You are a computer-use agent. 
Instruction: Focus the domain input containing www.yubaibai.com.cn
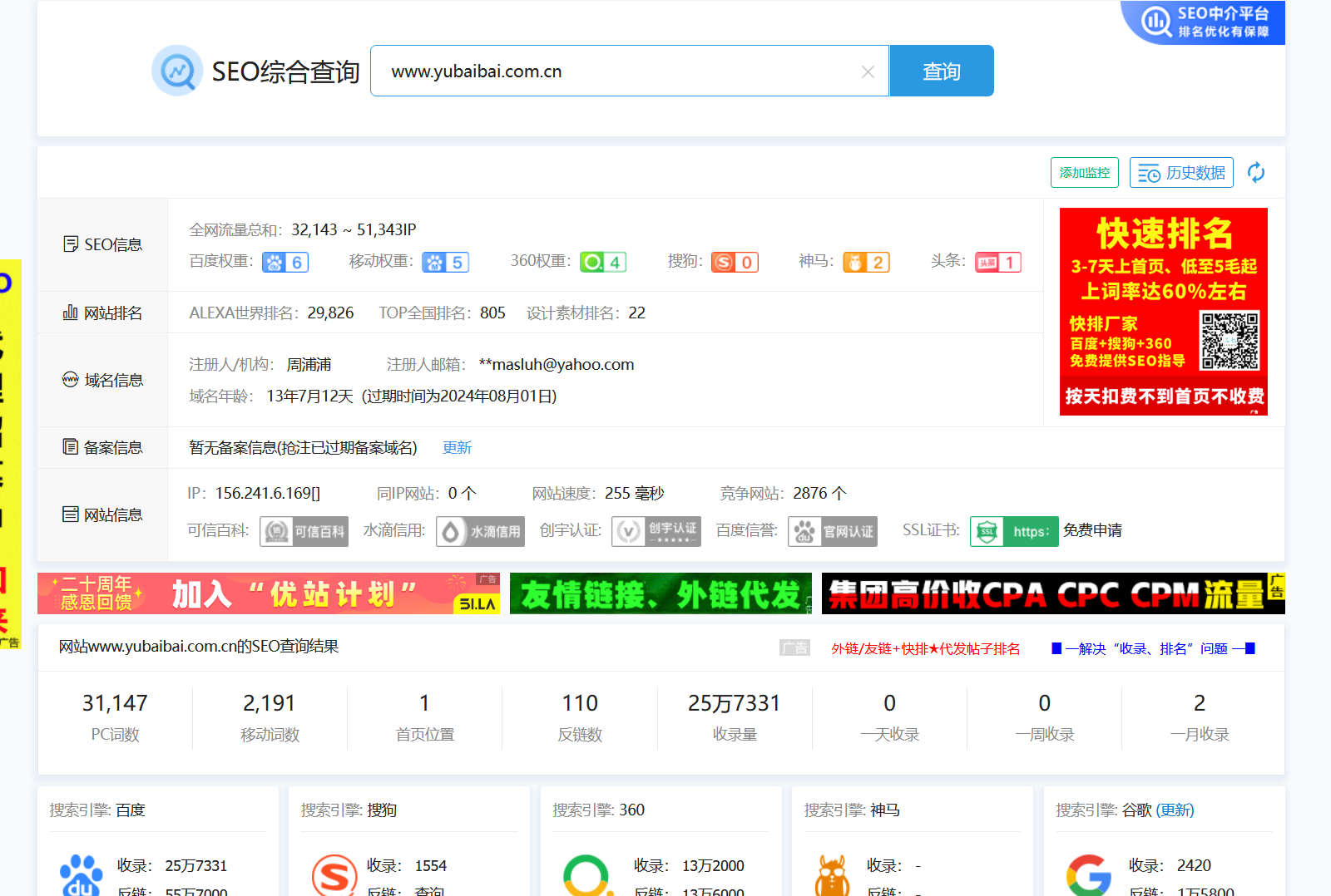(x=616, y=71)
